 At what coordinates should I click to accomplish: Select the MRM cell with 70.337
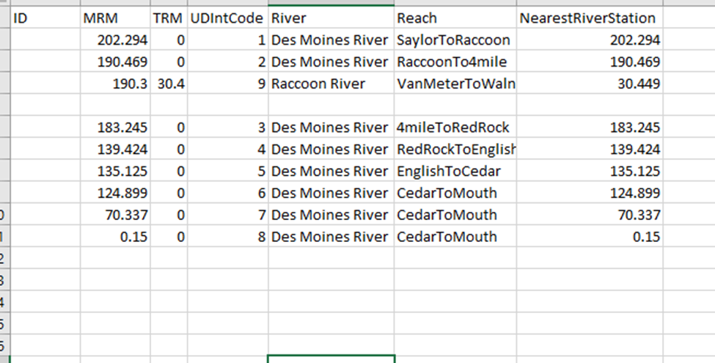coord(115,215)
